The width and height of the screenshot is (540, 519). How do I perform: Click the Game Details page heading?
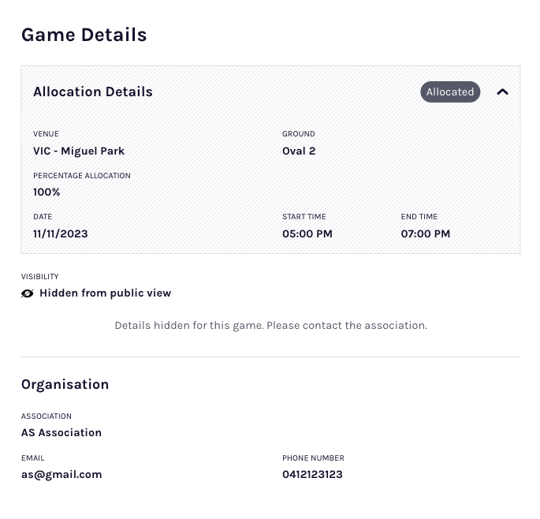click(x=84, y=35)
